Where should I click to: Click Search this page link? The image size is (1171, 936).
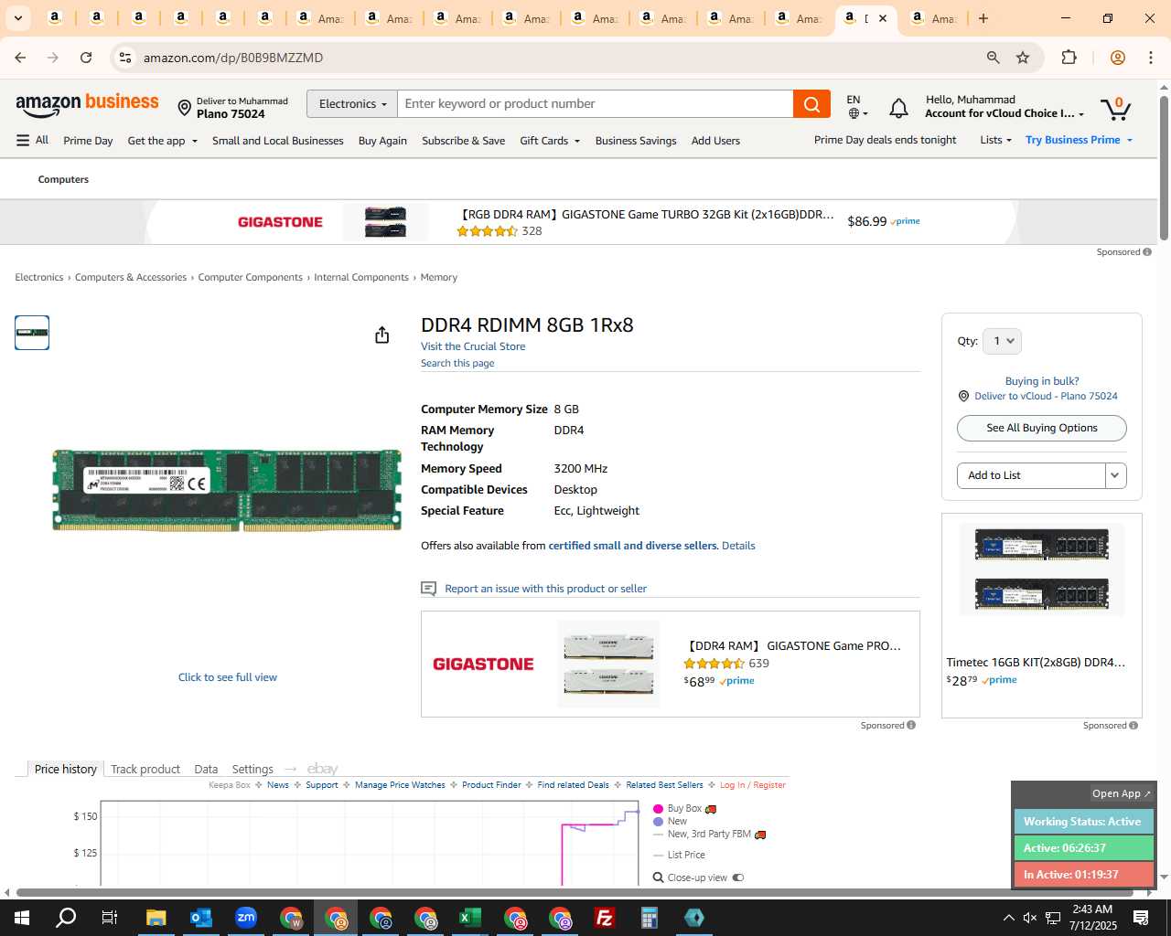pyautogui.click(x=457, y=363)
